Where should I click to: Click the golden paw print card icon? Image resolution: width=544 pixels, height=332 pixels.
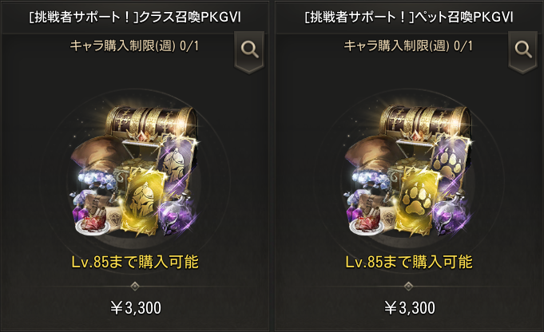(x=417, y=200)
